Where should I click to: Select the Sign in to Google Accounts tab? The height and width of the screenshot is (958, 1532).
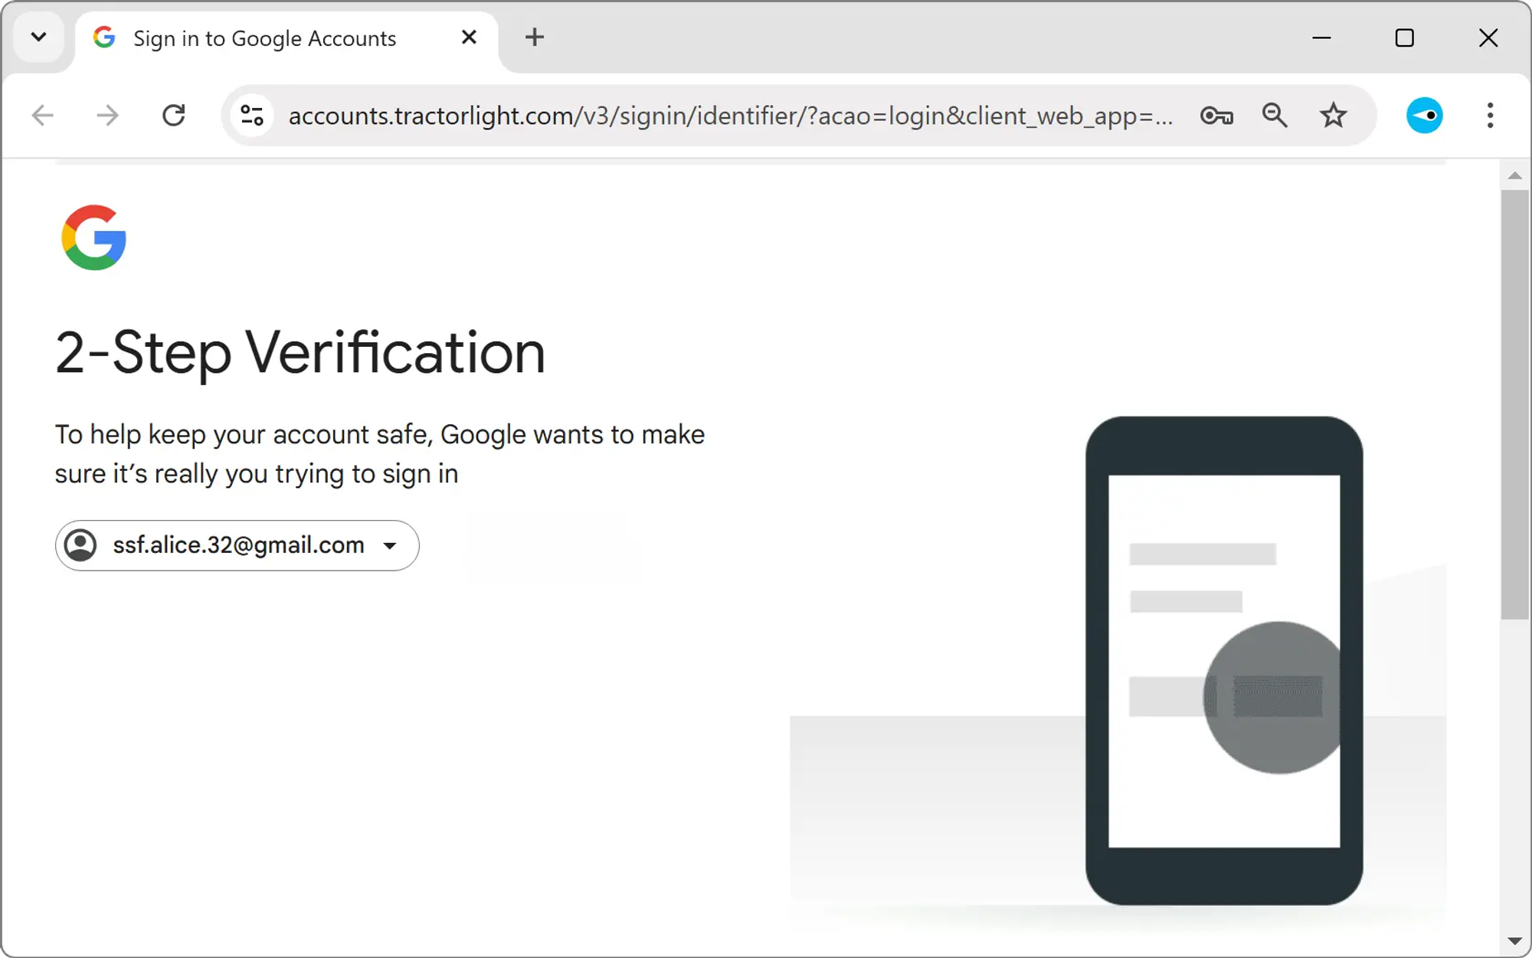(x=264, y=38)
